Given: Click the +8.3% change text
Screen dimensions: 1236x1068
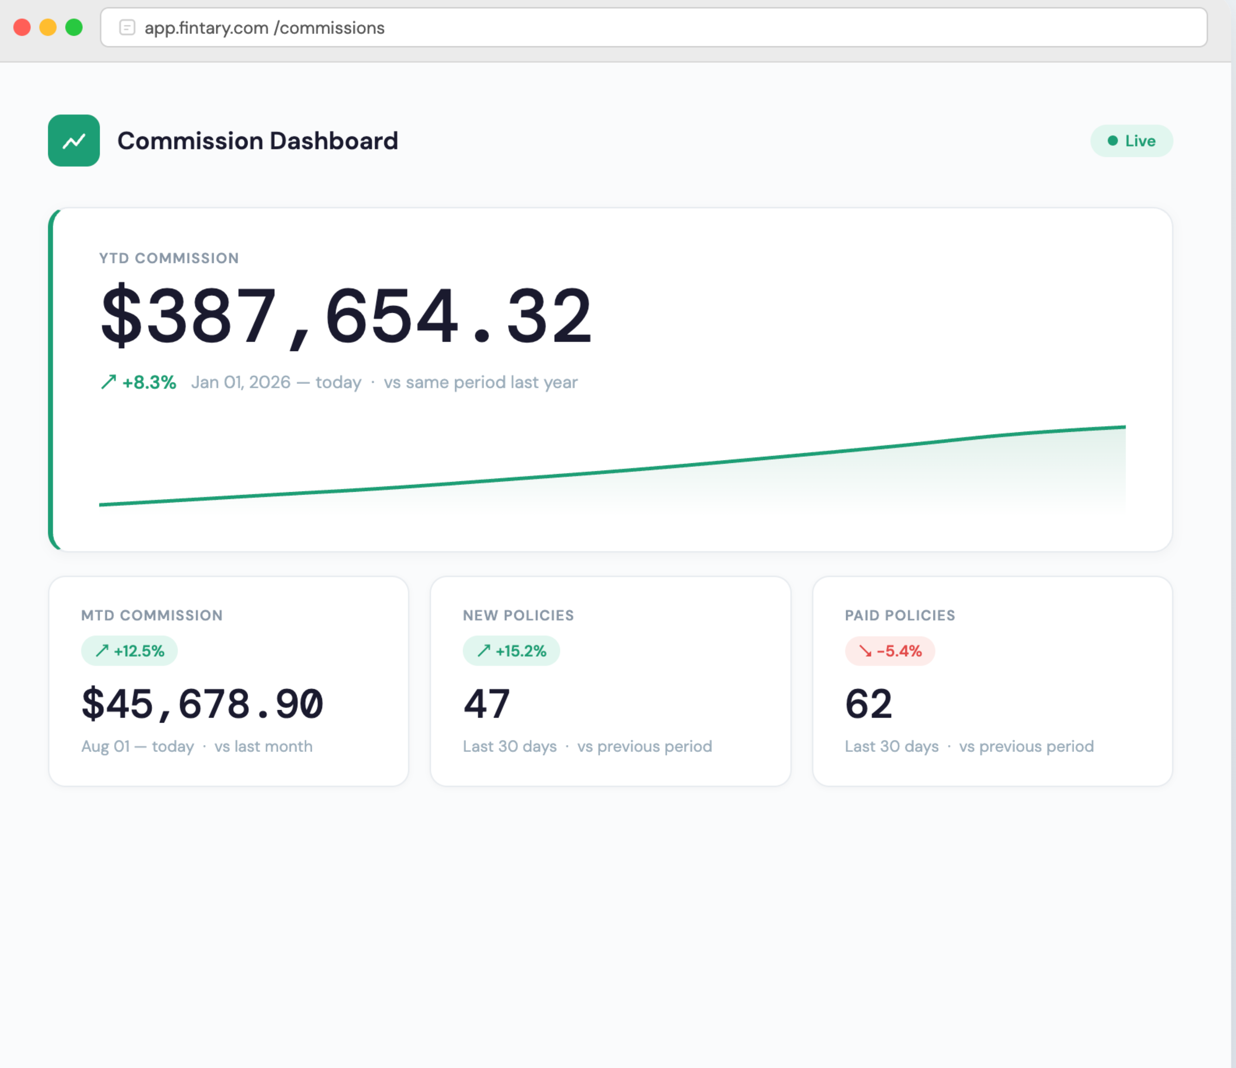Looking at the screenshot, I should click(149, 382).
